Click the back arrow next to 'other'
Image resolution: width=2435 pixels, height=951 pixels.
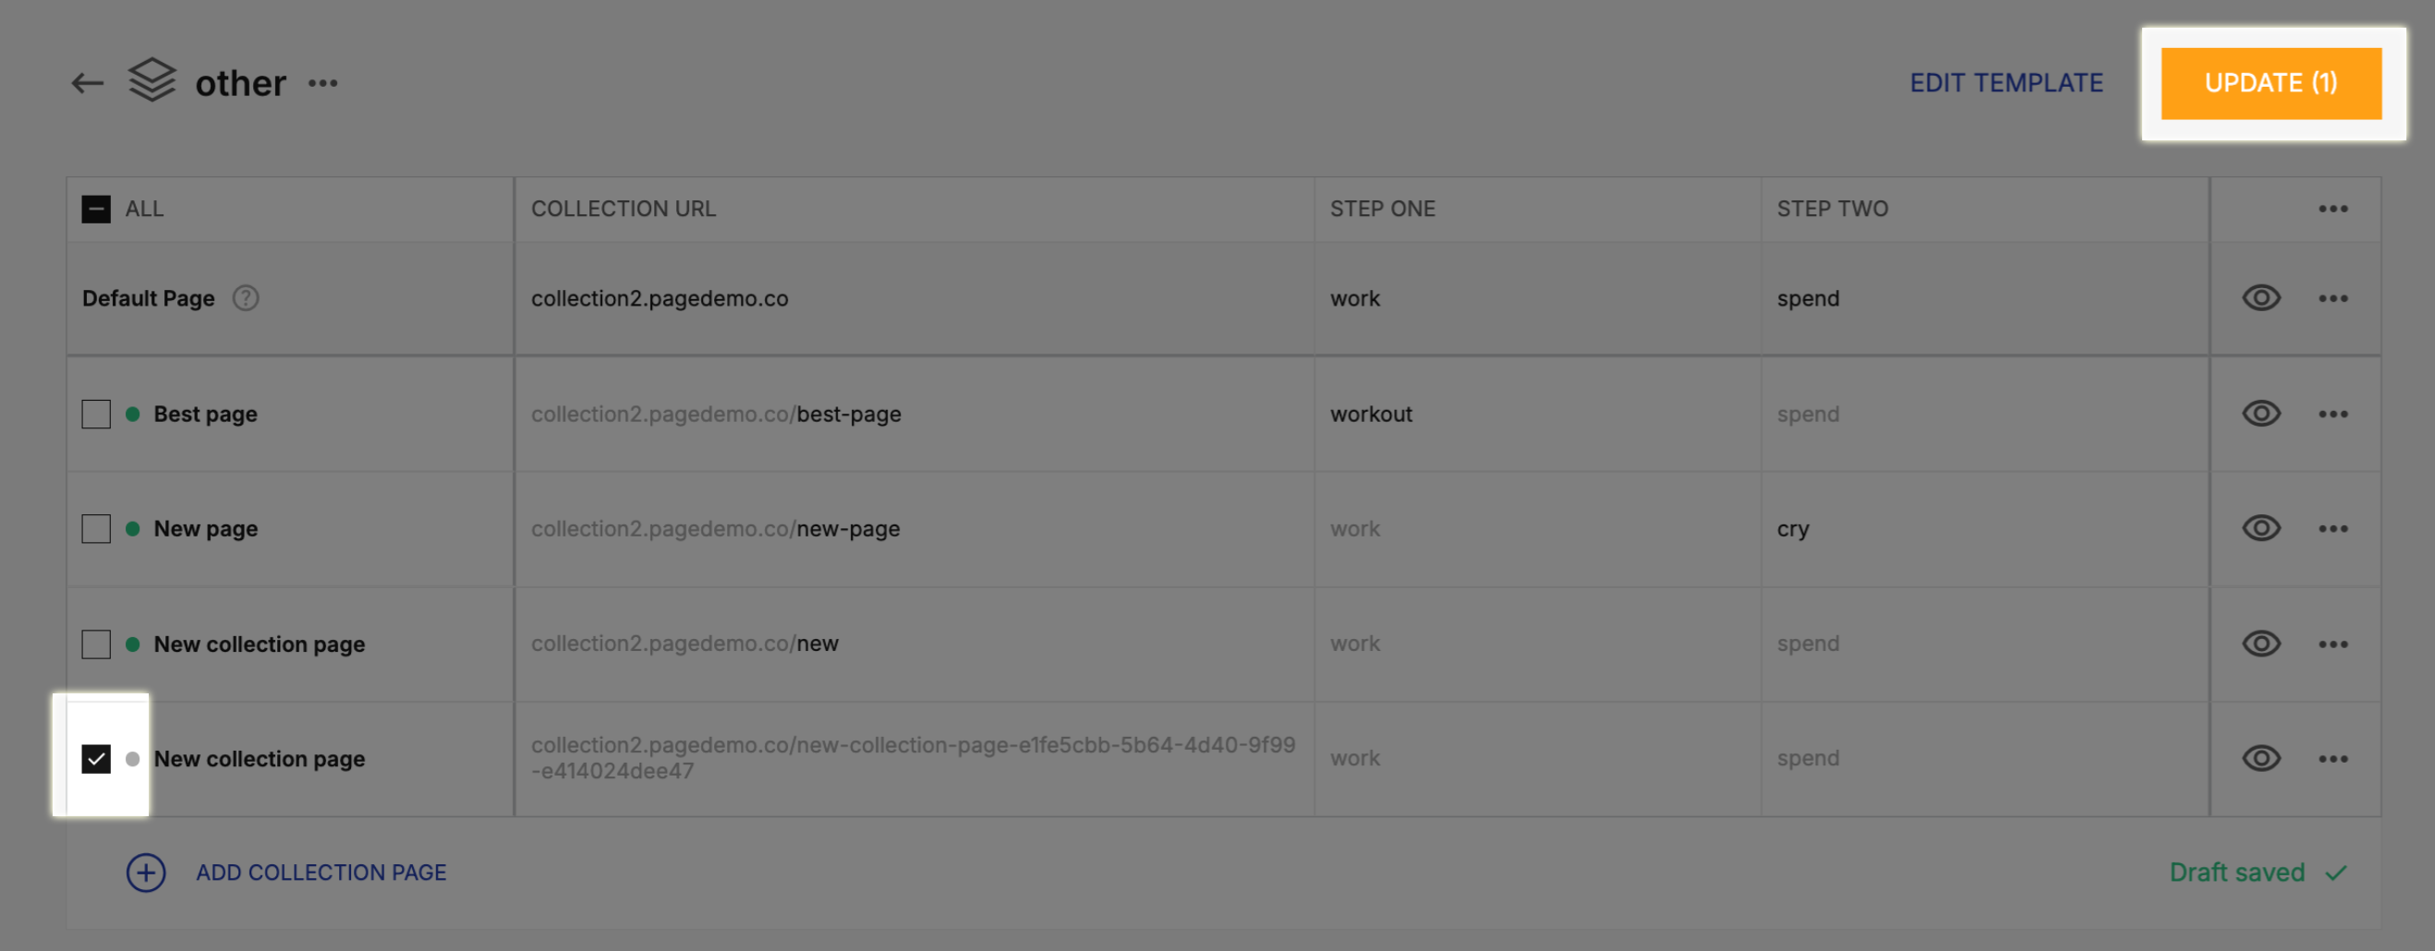coord(86,82)
